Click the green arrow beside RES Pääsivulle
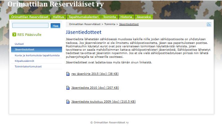The height and width of the screenshot is (128, 222). coord(14,35)
